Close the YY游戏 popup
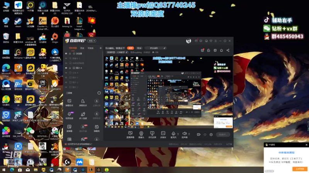The height and width of the screenshot is (173, 309). [306, 145]
